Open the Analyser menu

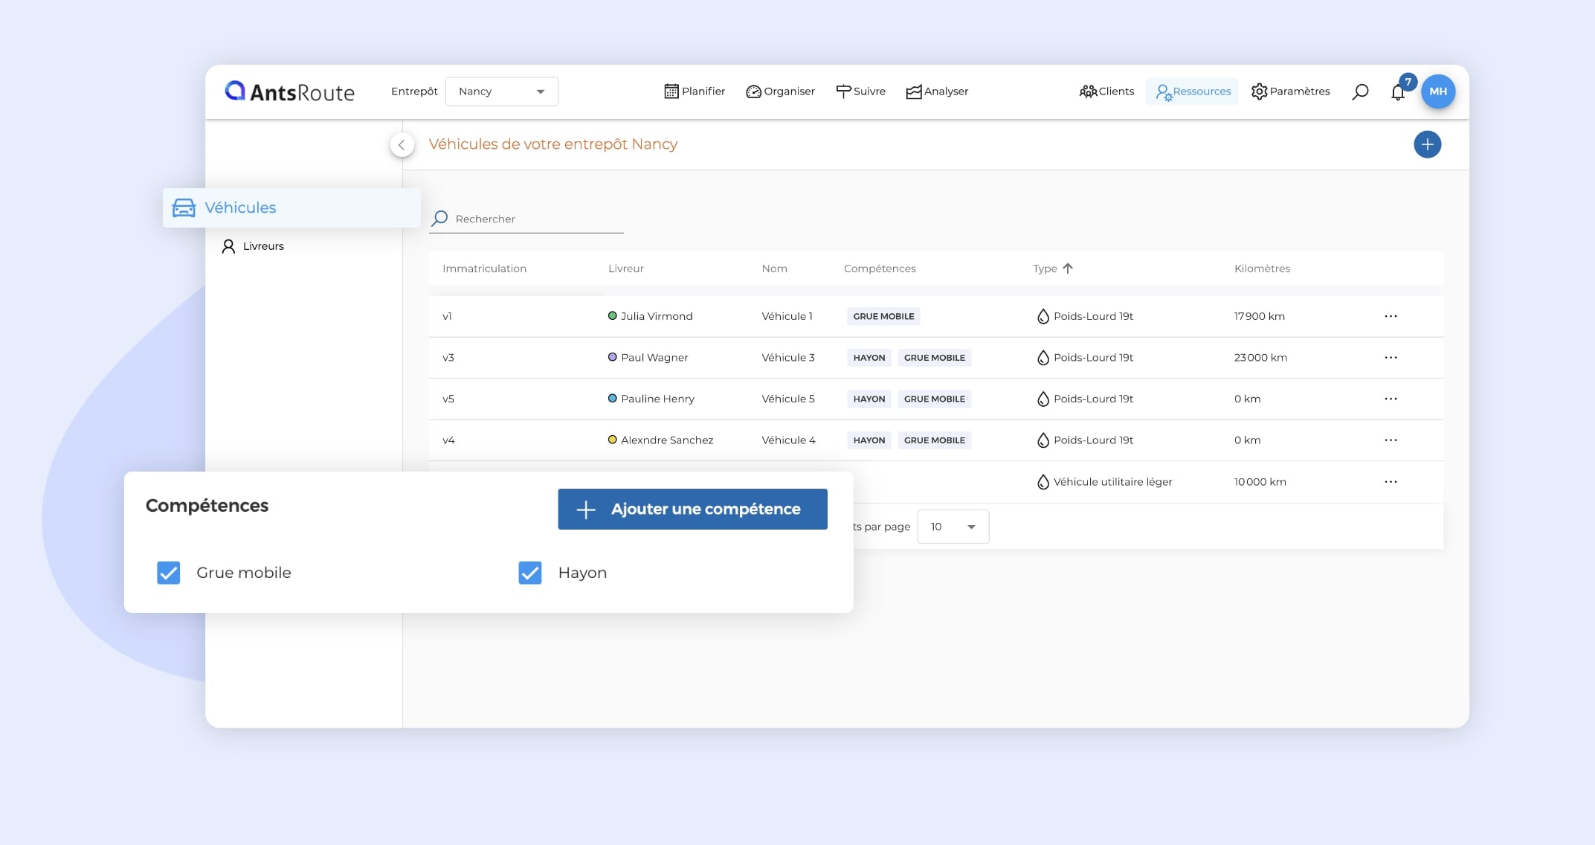[x=937, y=91]
